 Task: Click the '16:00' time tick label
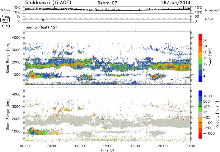tap(135, 146)
